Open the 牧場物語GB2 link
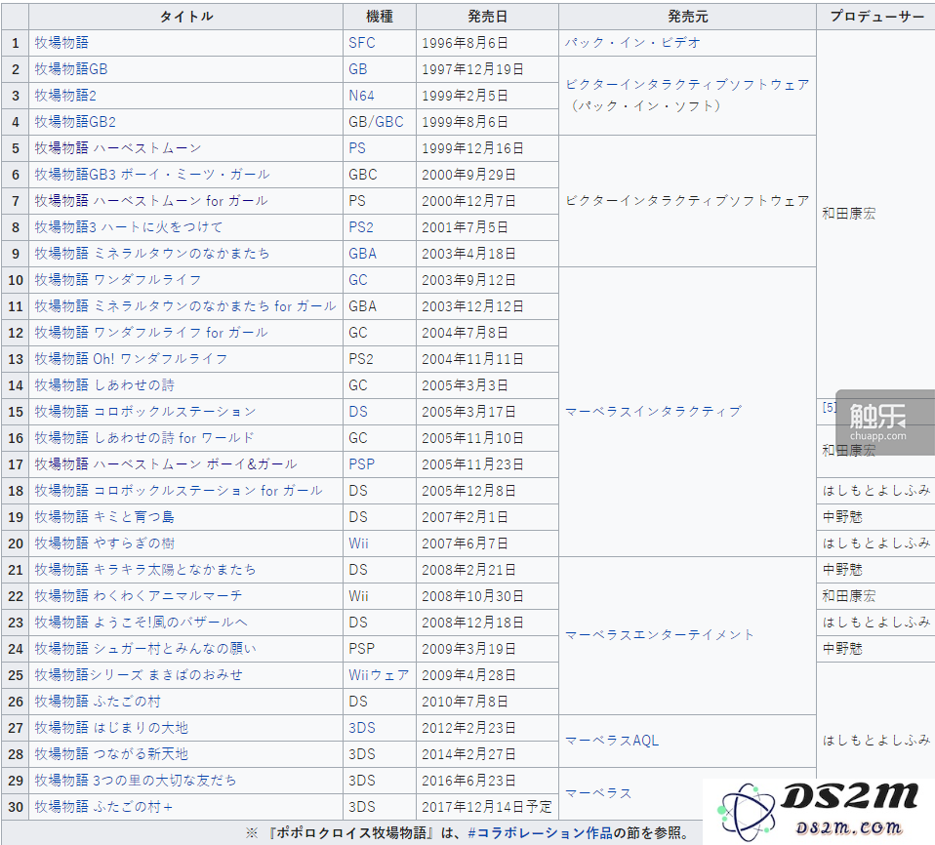 coord(75,122)
